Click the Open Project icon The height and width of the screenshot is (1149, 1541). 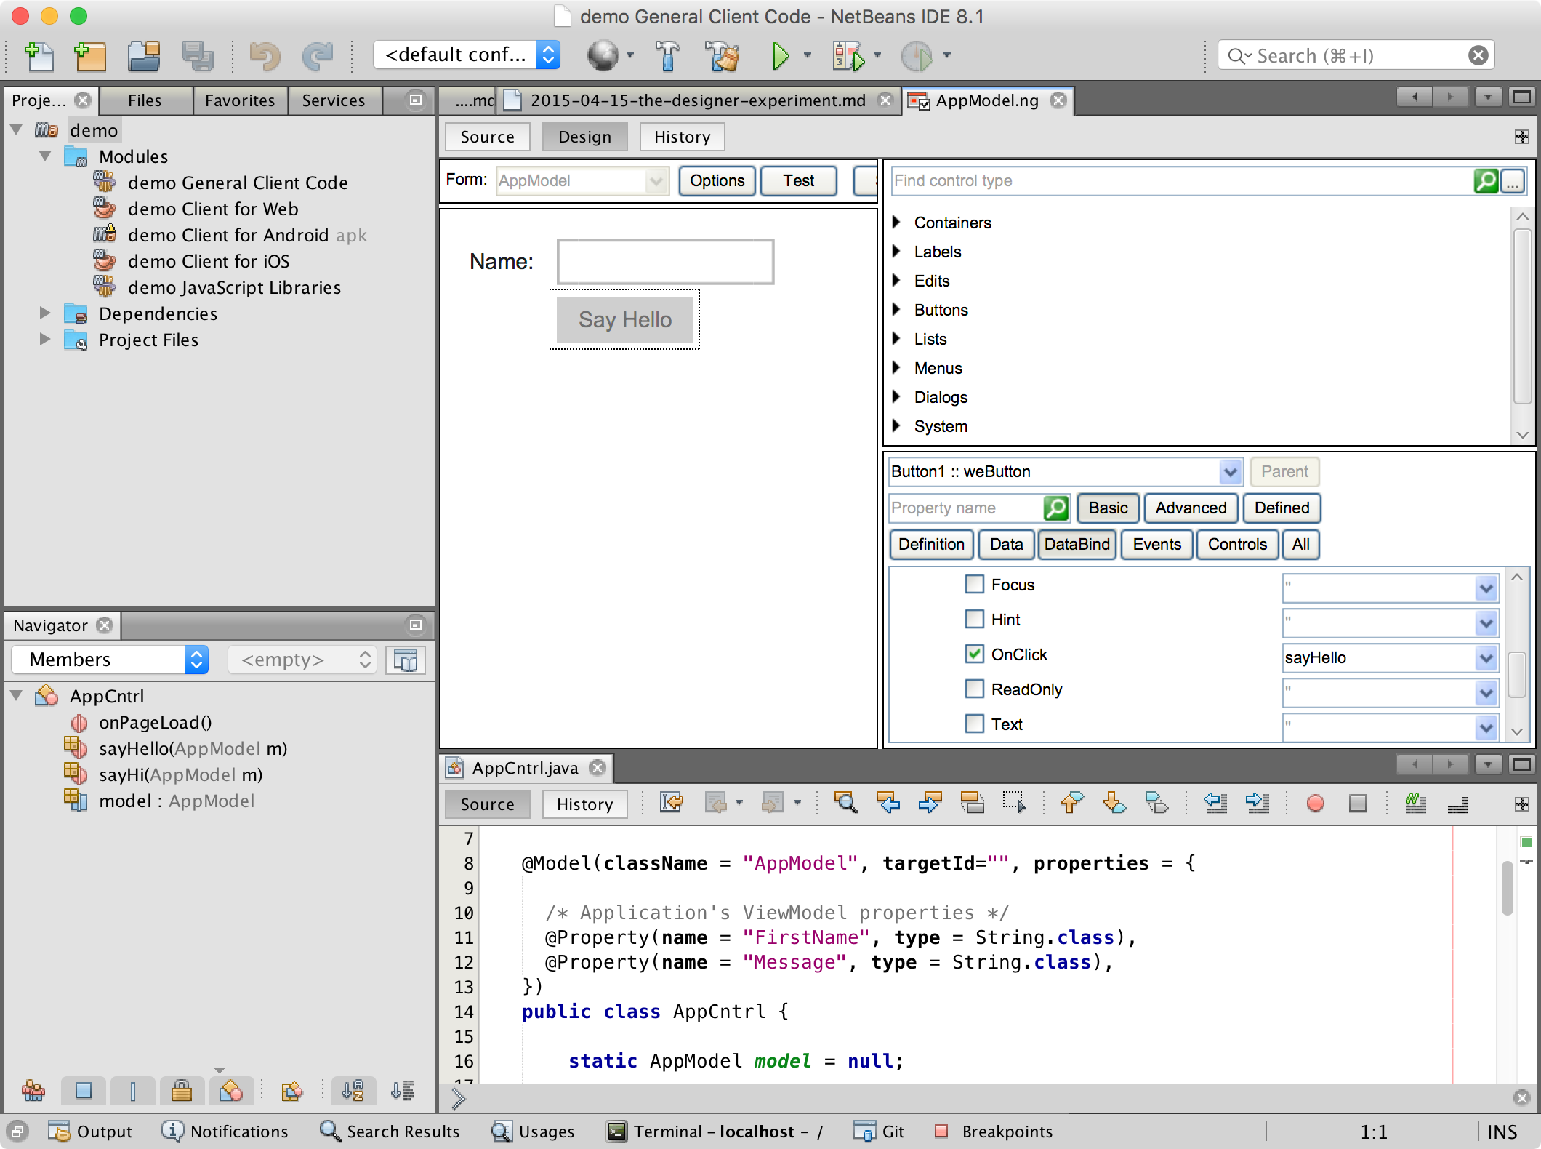click(143, 56)
